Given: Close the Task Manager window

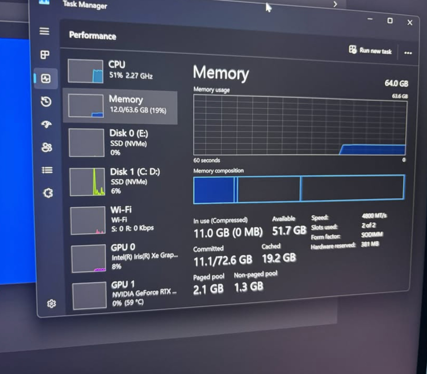Looking at the screenshot, I should [x=410, y=22].
